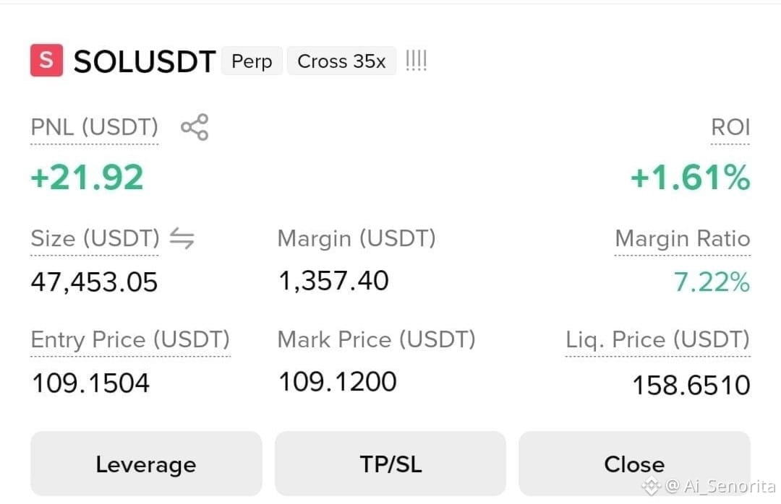Screen dimensions: 781x504
Task: Click the 7.22% margin ratio value
Action: click(x=712, y=282)
